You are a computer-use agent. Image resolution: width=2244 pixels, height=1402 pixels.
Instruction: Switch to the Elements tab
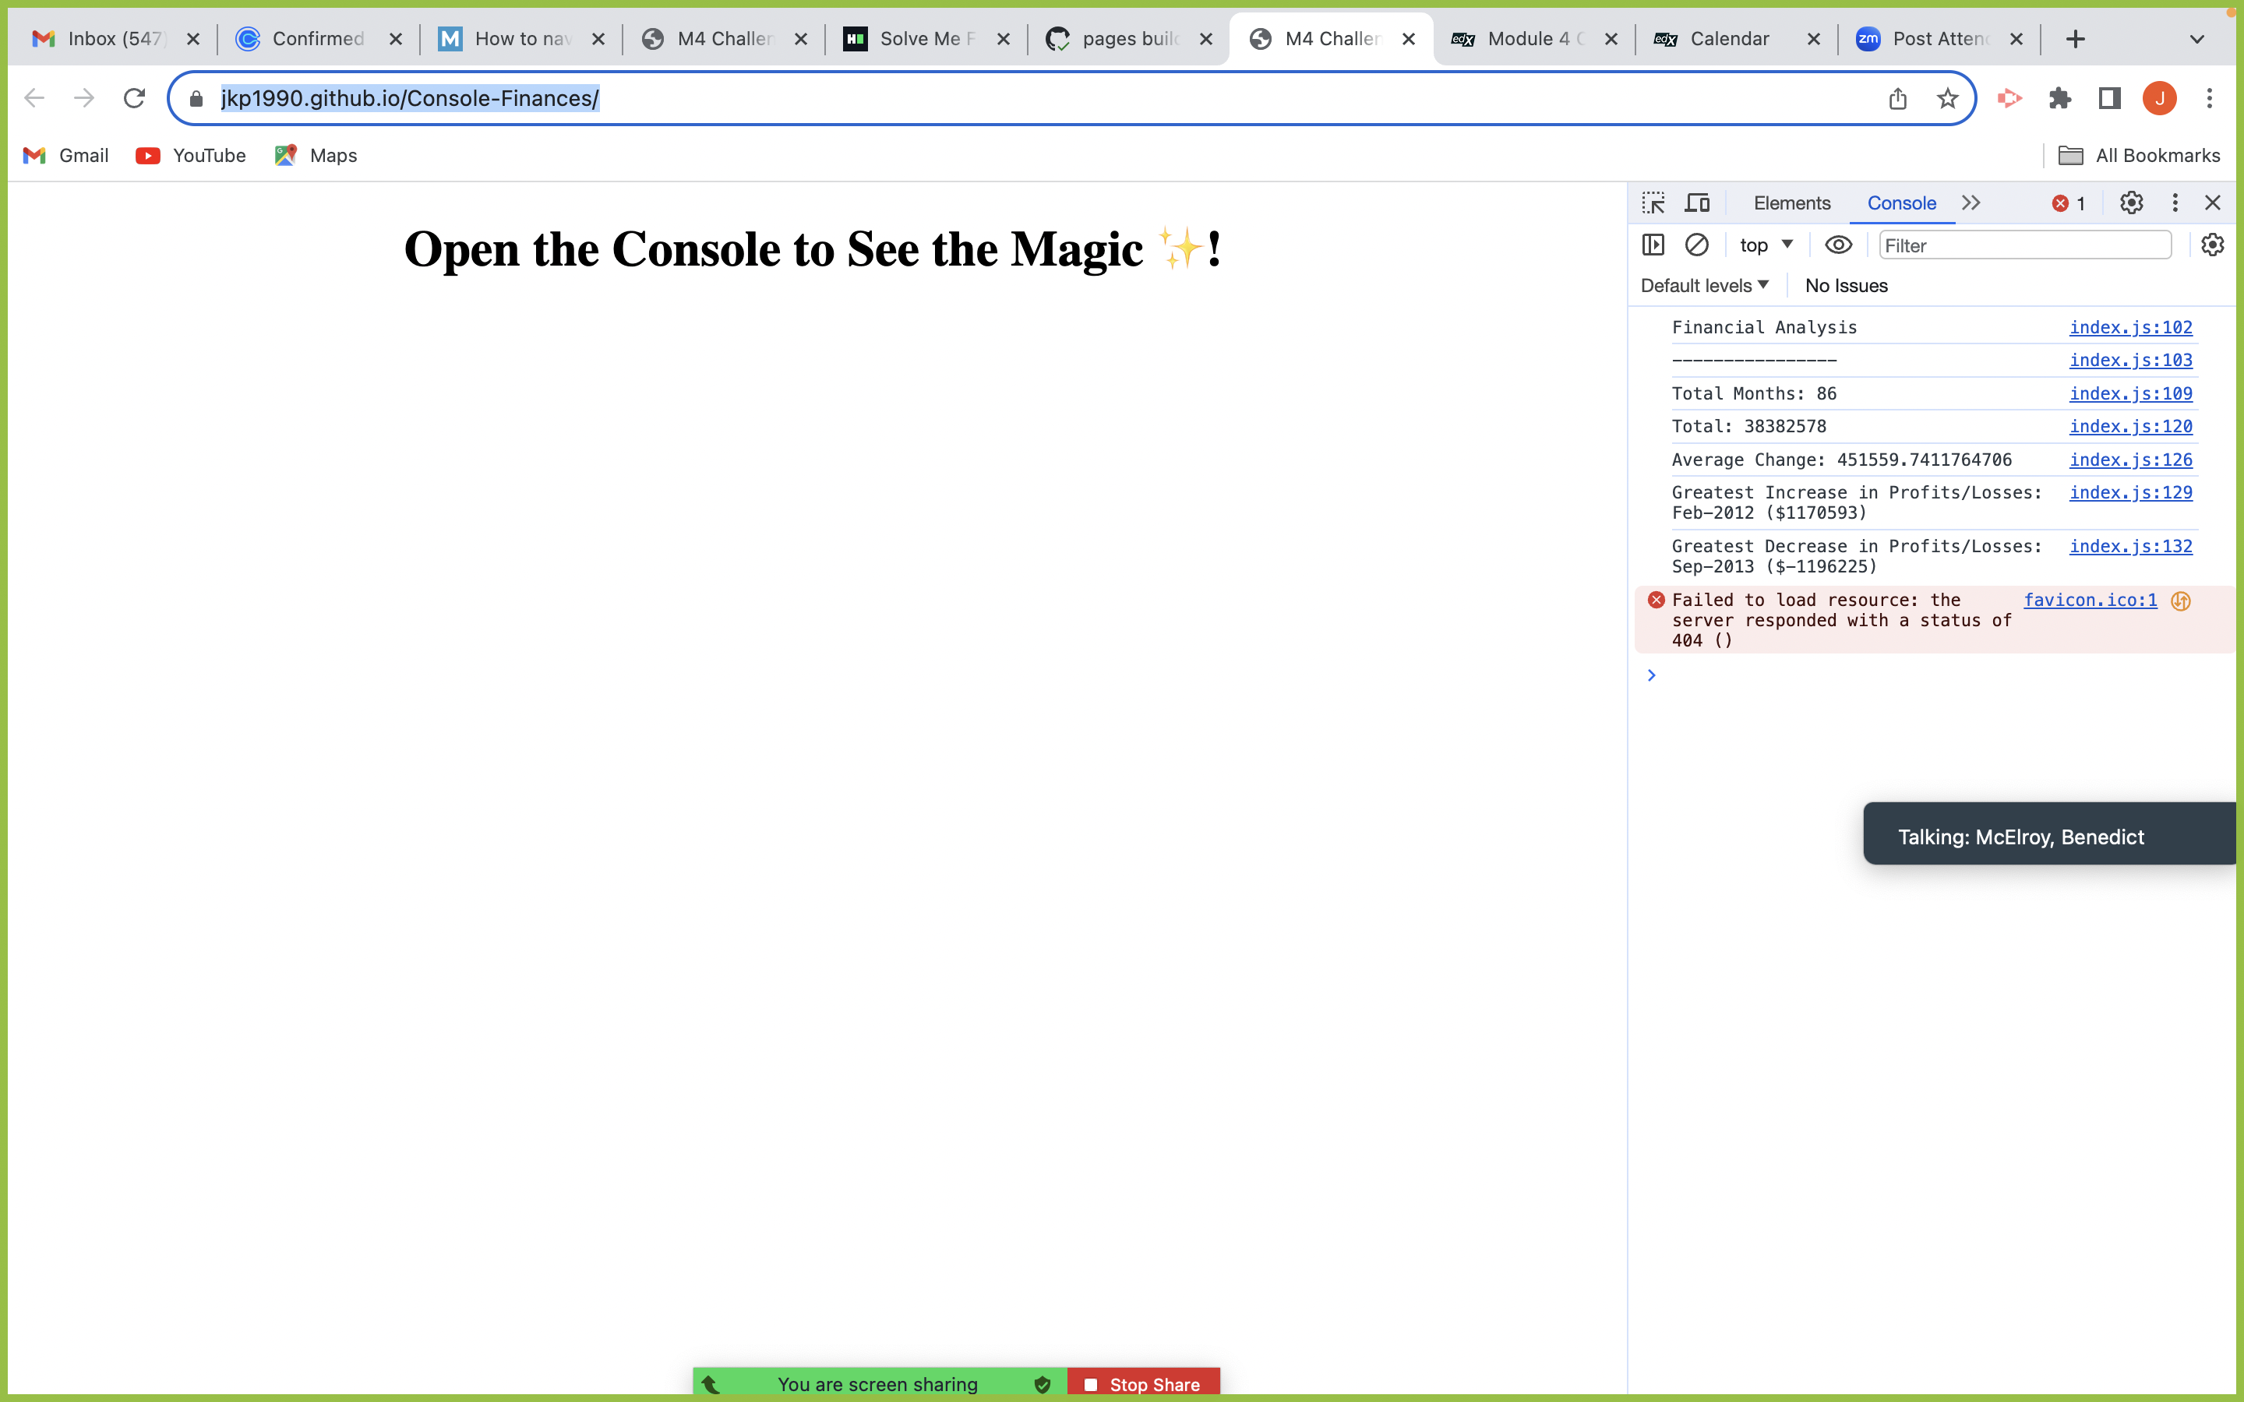pyautogui.click(x=1791, y=203)
